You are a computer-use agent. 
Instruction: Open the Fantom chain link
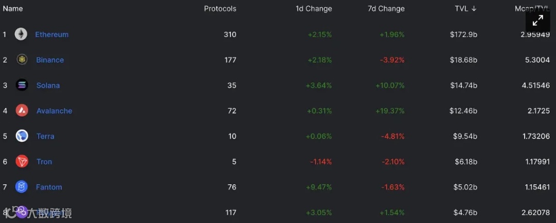(x=49, y=187)
